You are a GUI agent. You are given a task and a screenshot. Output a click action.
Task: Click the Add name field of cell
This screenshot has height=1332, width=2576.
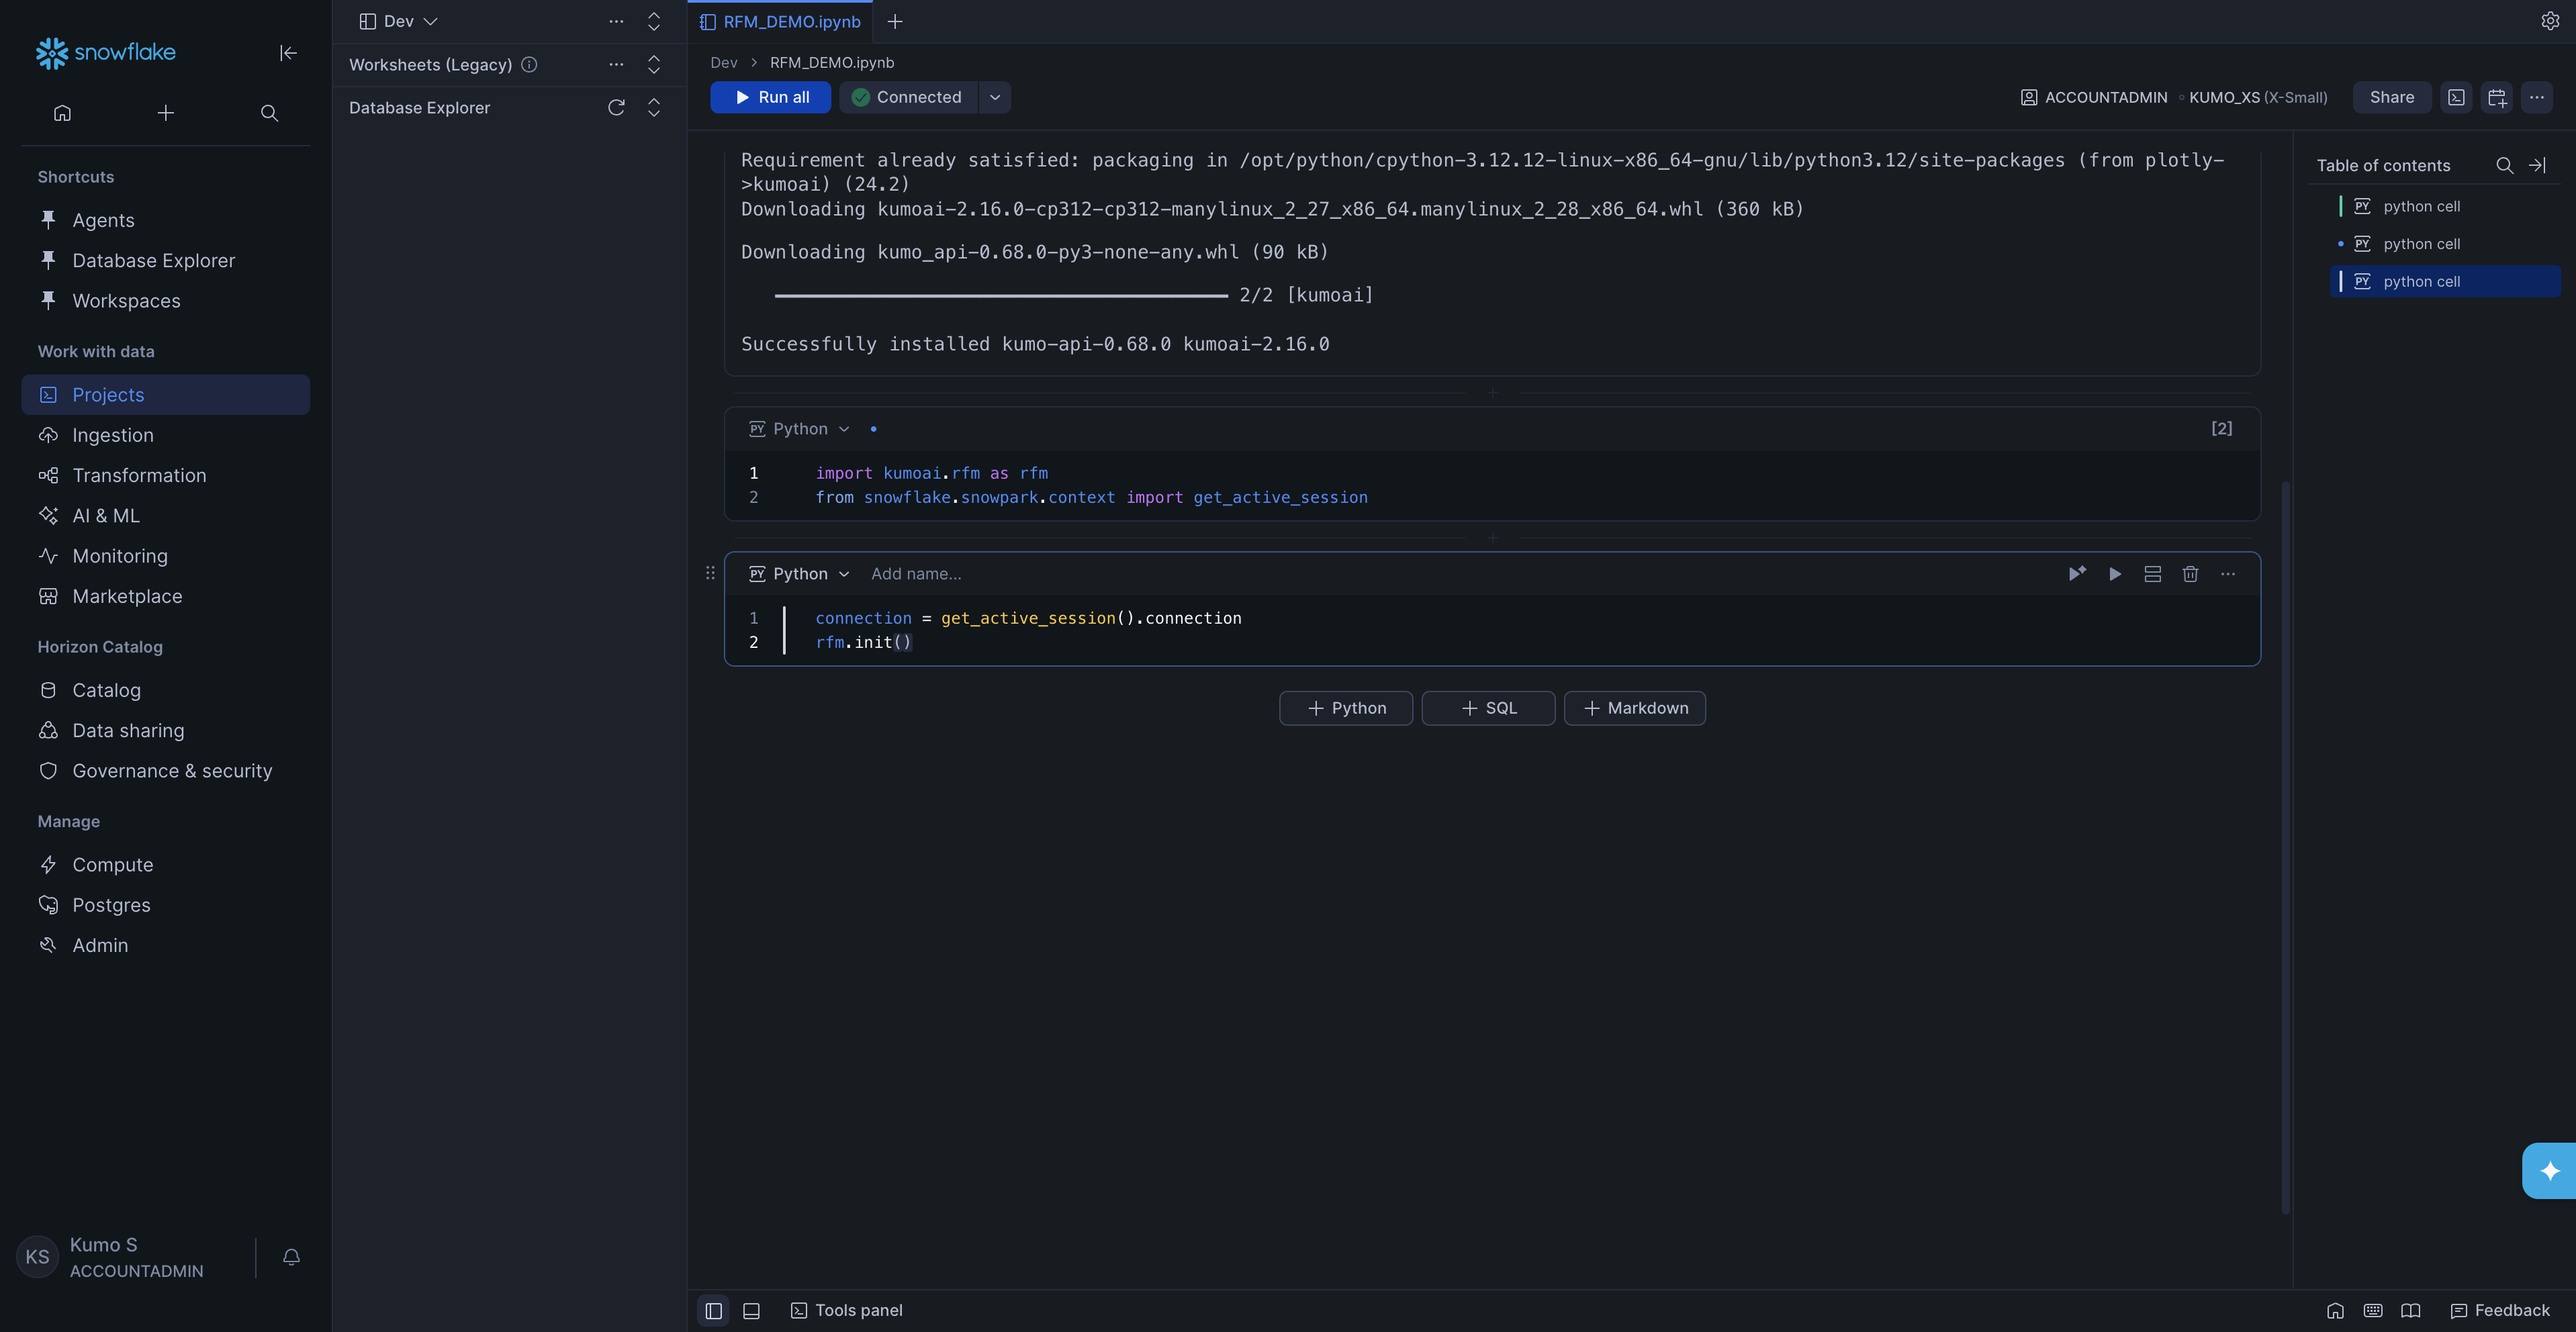pyautogui.click(x=916, y=573)
